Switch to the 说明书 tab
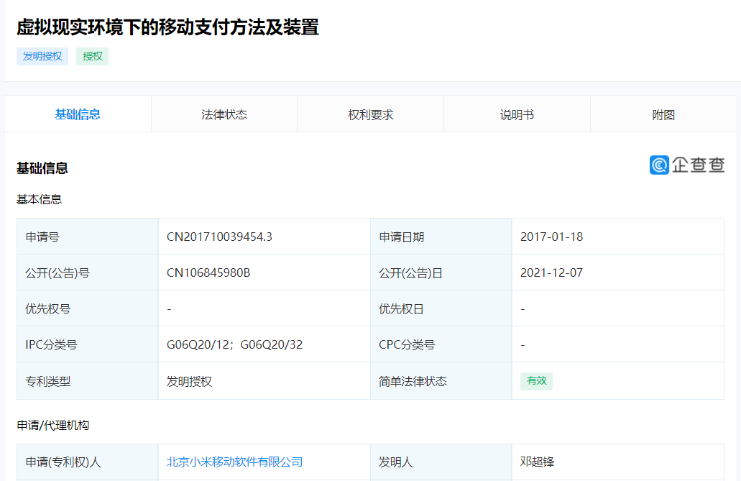 point(517,114)
